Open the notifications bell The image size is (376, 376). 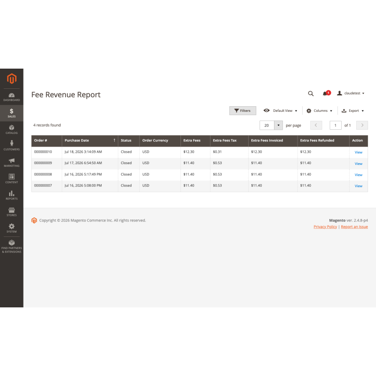point(326,93)
